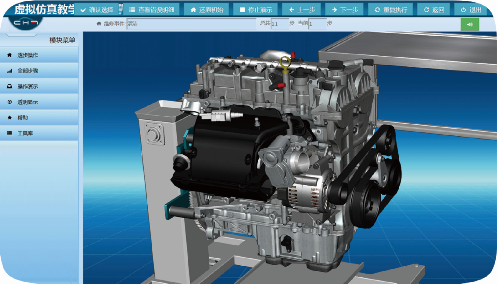The image size is (497, 284).
Task: Select 逐步操作 in module menu
Action: click(x=39, y=55)
